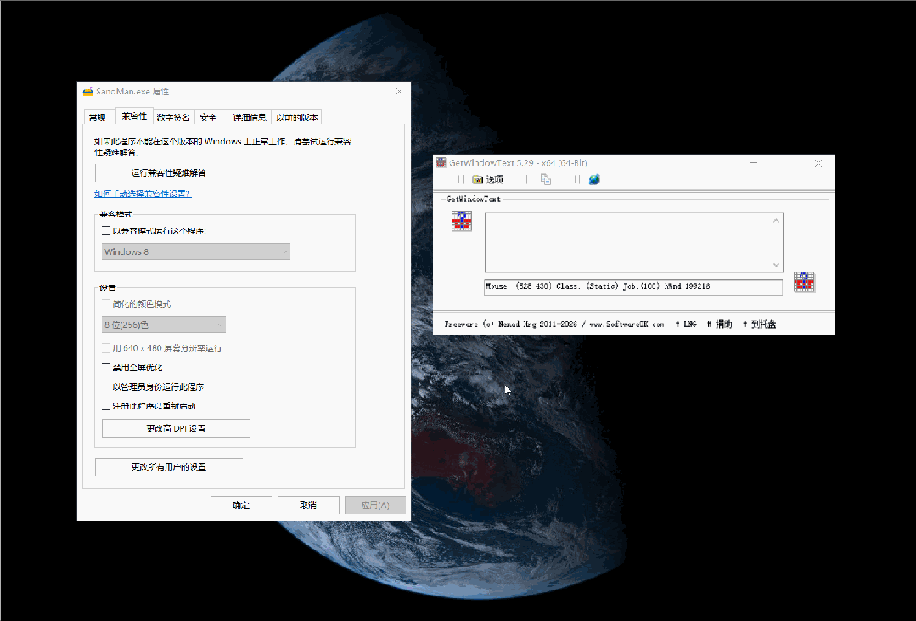Click the question-mark grid icon beside Mouse info field
The width and height of the screenshot is (916, 621).
[804, 283]
